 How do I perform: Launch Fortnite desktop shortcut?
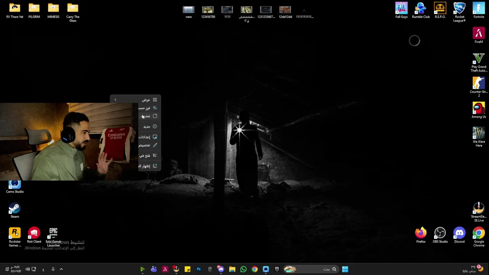(479, 11)
